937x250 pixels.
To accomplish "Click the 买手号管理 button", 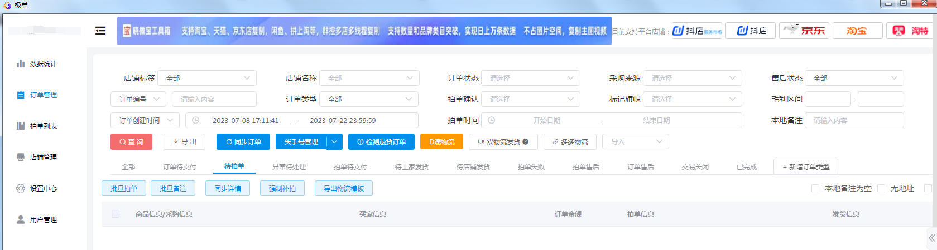I will (301, 142).
